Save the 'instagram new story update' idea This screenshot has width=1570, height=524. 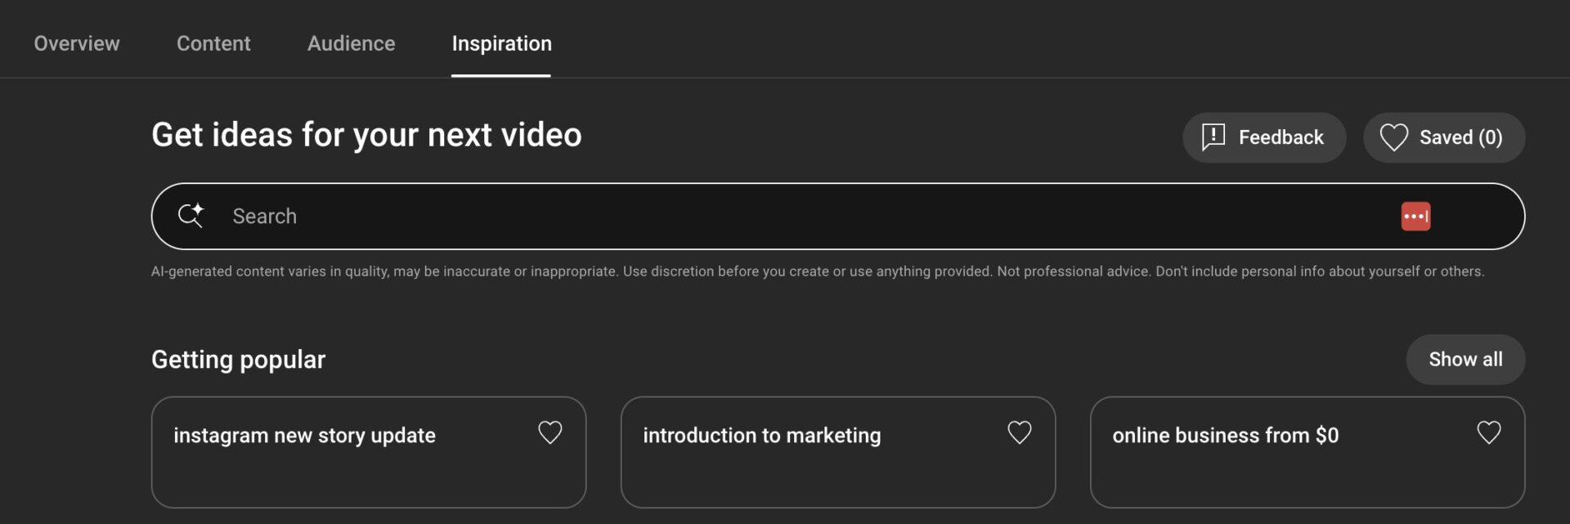[550, 432]
